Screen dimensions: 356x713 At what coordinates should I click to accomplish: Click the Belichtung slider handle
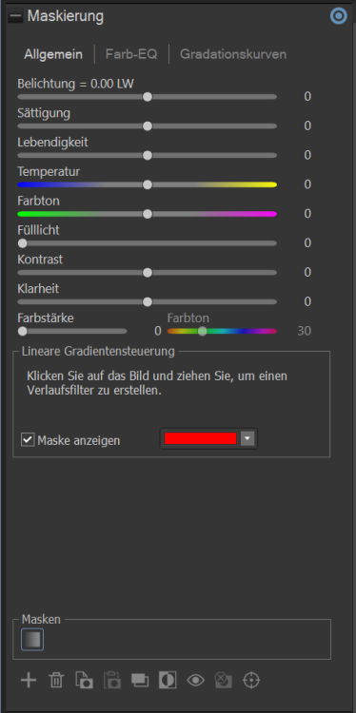click(x=147, y=97)
